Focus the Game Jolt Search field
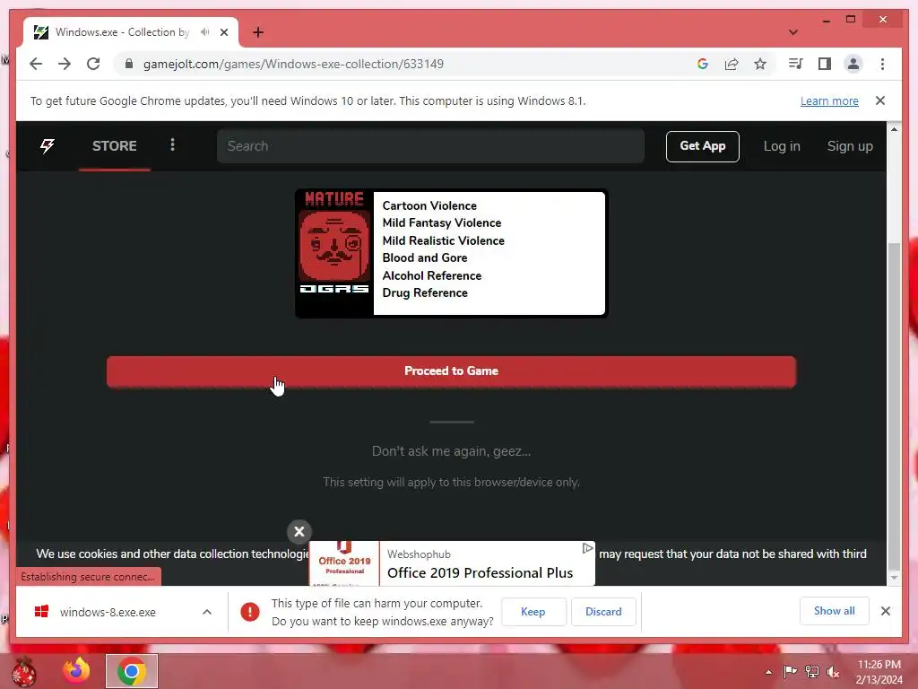Image resolution: width=918 pixels, height=689 pixels. (430, 146)
